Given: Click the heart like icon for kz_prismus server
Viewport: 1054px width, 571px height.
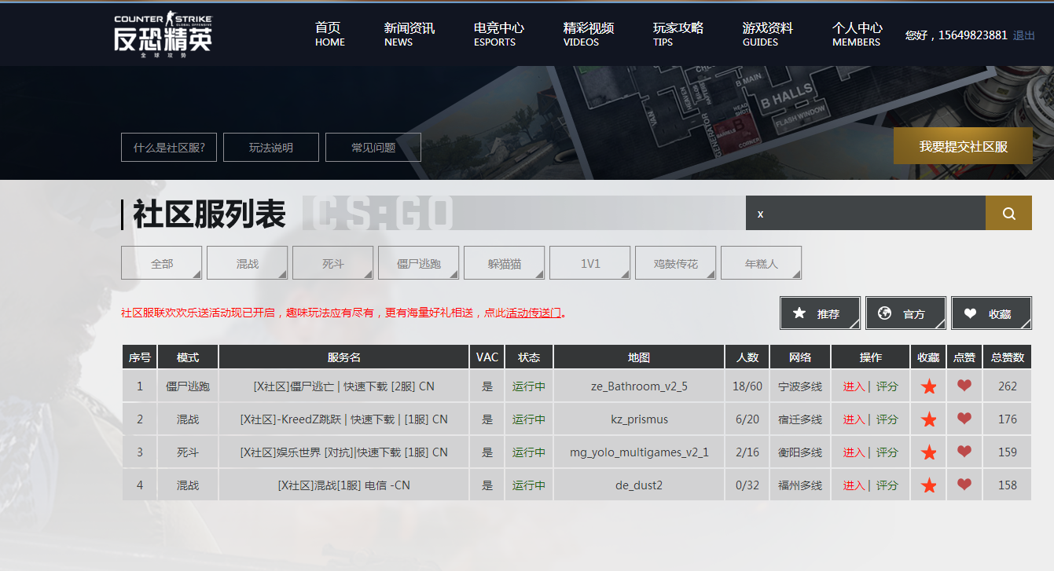Looking at the screenshot, I should click(964, 419).
